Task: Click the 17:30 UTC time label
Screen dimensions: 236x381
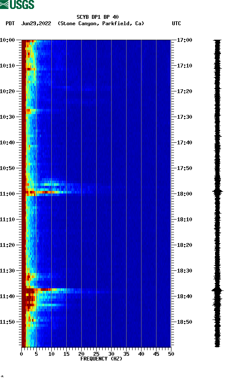Action: pos(184,117)
